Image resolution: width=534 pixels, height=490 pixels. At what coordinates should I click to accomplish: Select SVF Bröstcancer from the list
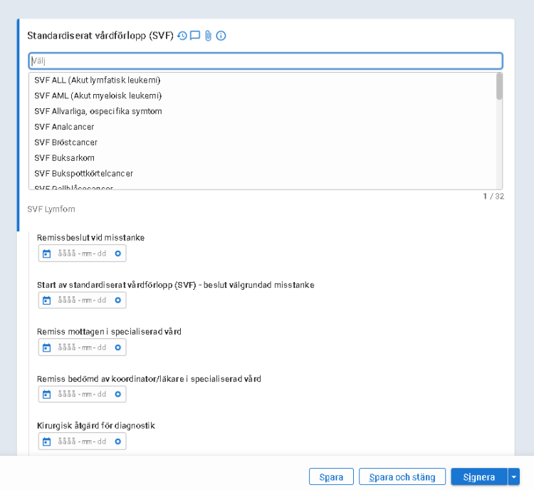66,142
